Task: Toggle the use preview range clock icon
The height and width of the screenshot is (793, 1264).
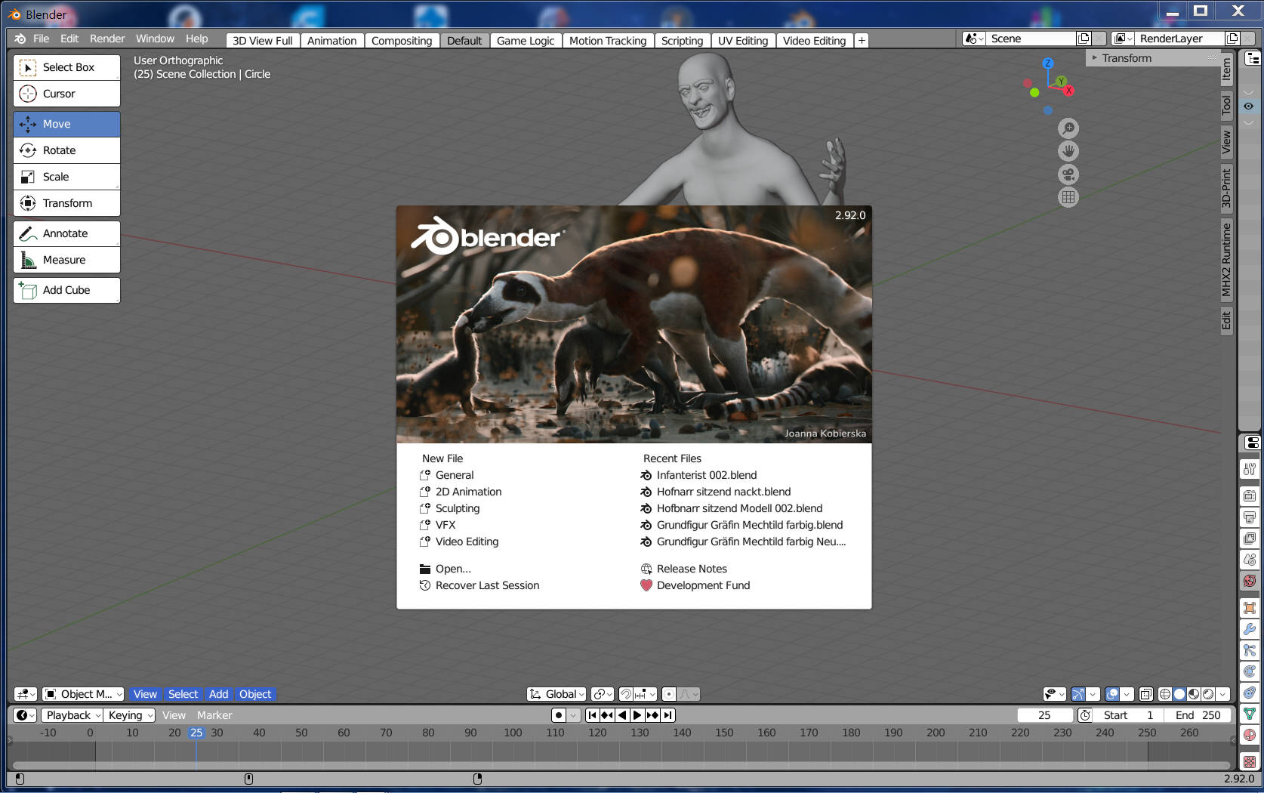Action: (1084, 715)
